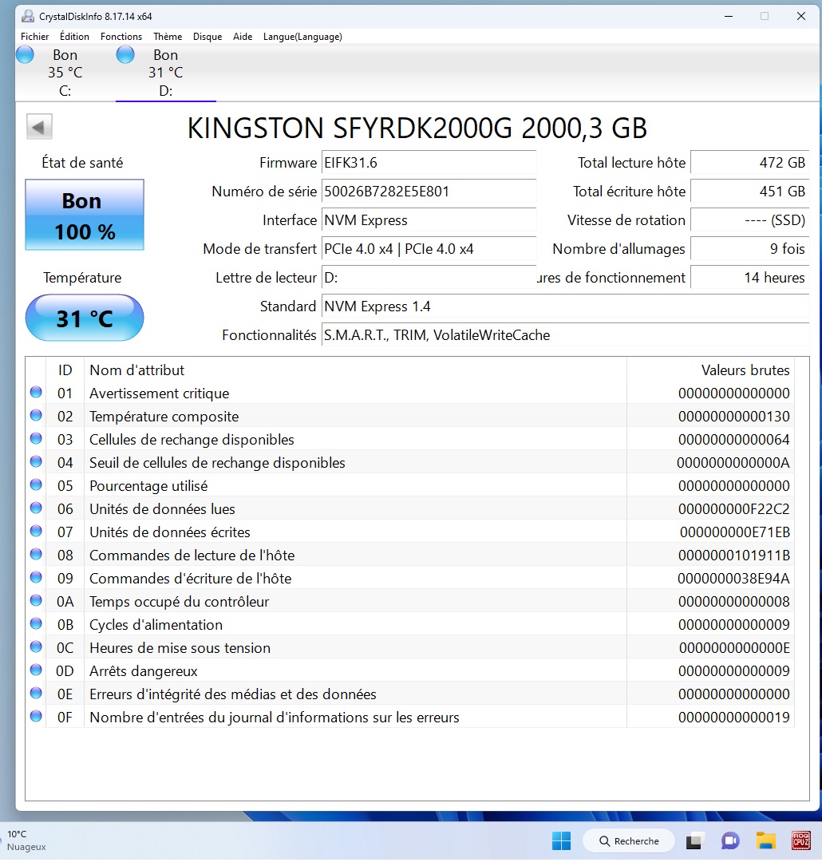Click the Mode de transfert field
The image size is (822, 862).
429,248
